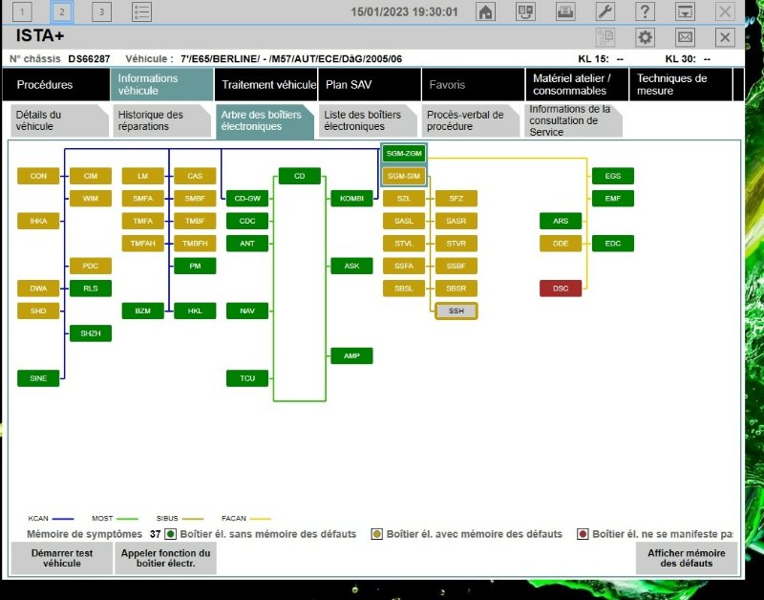Open the operations list icon

pyautogui.click(x=141, y=11)
